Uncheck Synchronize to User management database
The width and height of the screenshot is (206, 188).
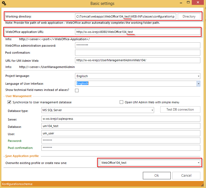pyautogui.click(x=9, y=102)
